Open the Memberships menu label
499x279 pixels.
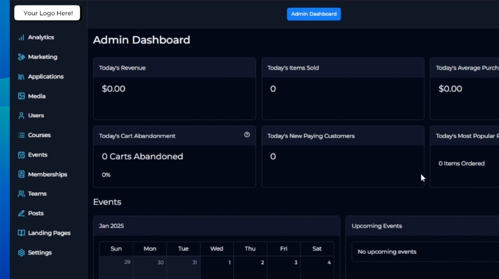coord(48,174)
